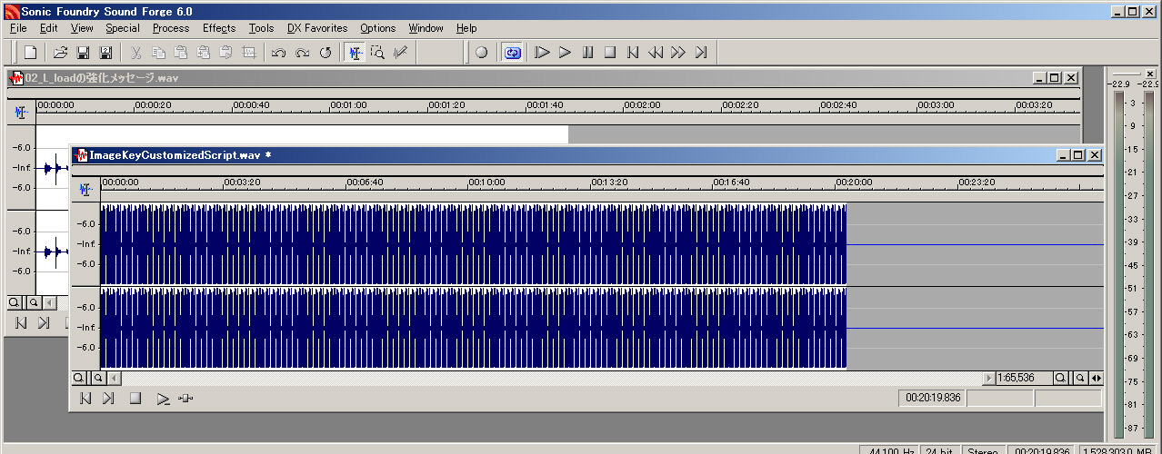Image resolution: width=1162 pixels, height=454 pixels.
Task: Open the View menu
Action: tap(82, 28)
